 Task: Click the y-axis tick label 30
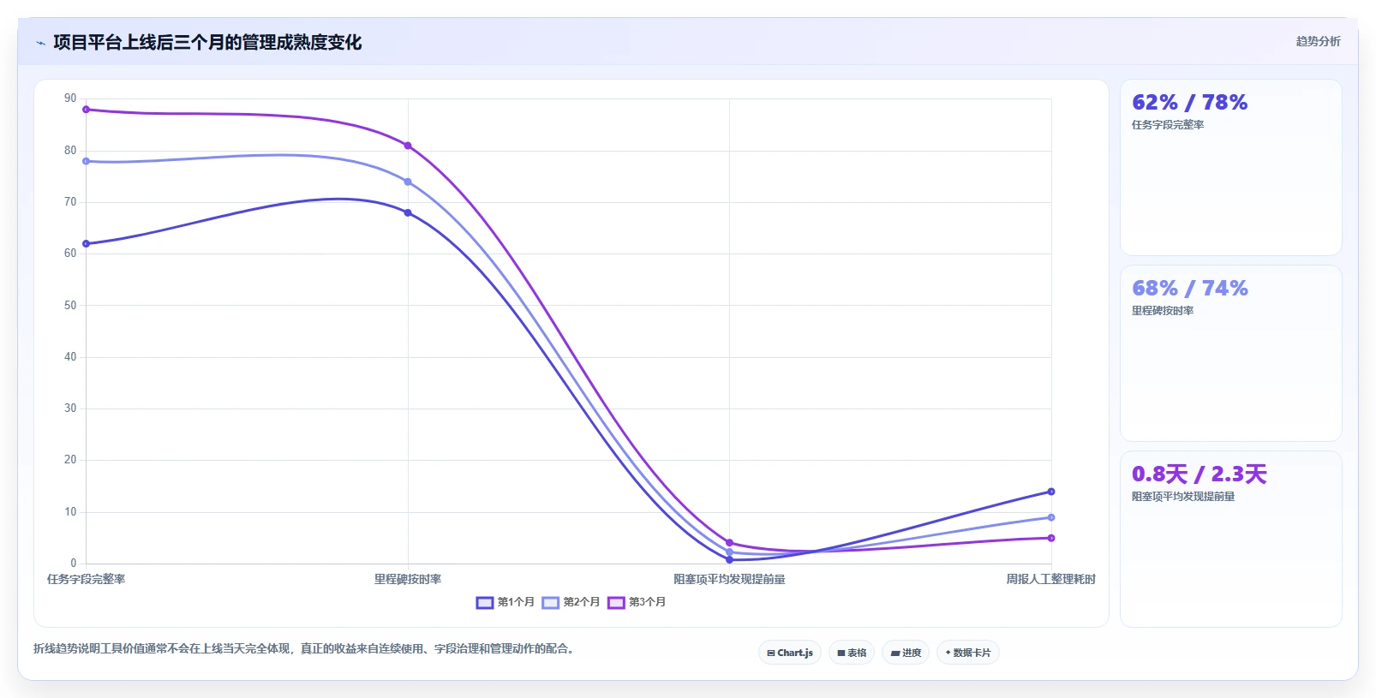(70, 409)
